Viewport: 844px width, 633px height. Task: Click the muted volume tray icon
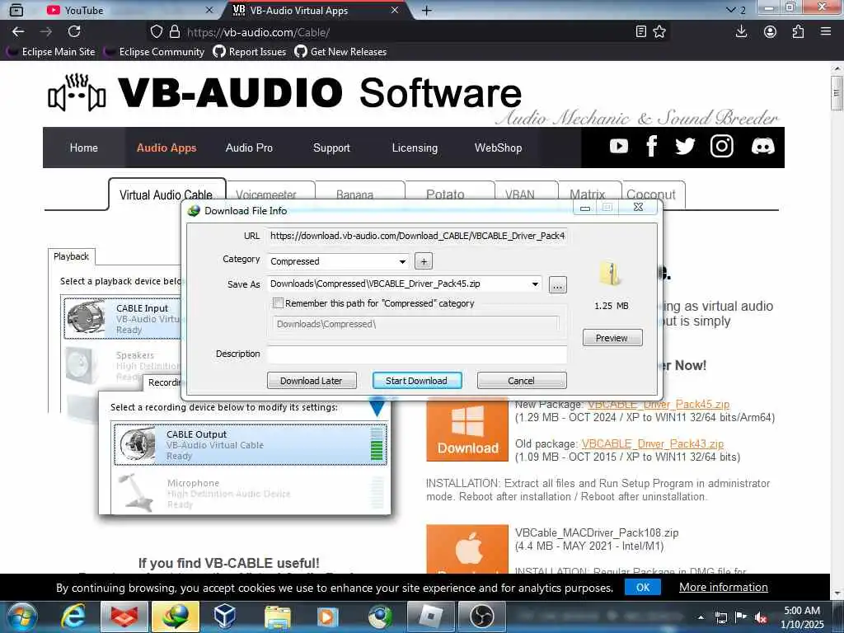coord(761,618)
